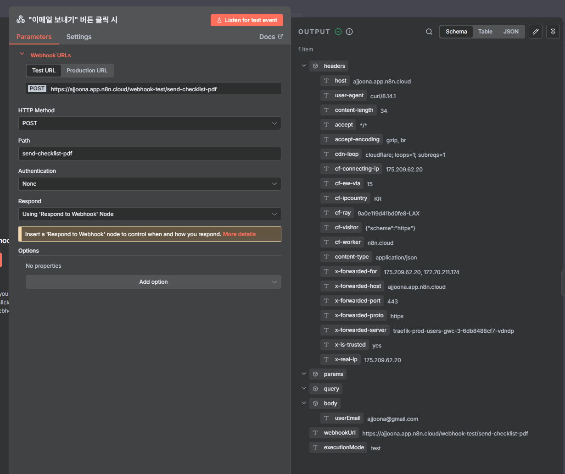Collapse the Webhook URLs section

tap(22, 55)
